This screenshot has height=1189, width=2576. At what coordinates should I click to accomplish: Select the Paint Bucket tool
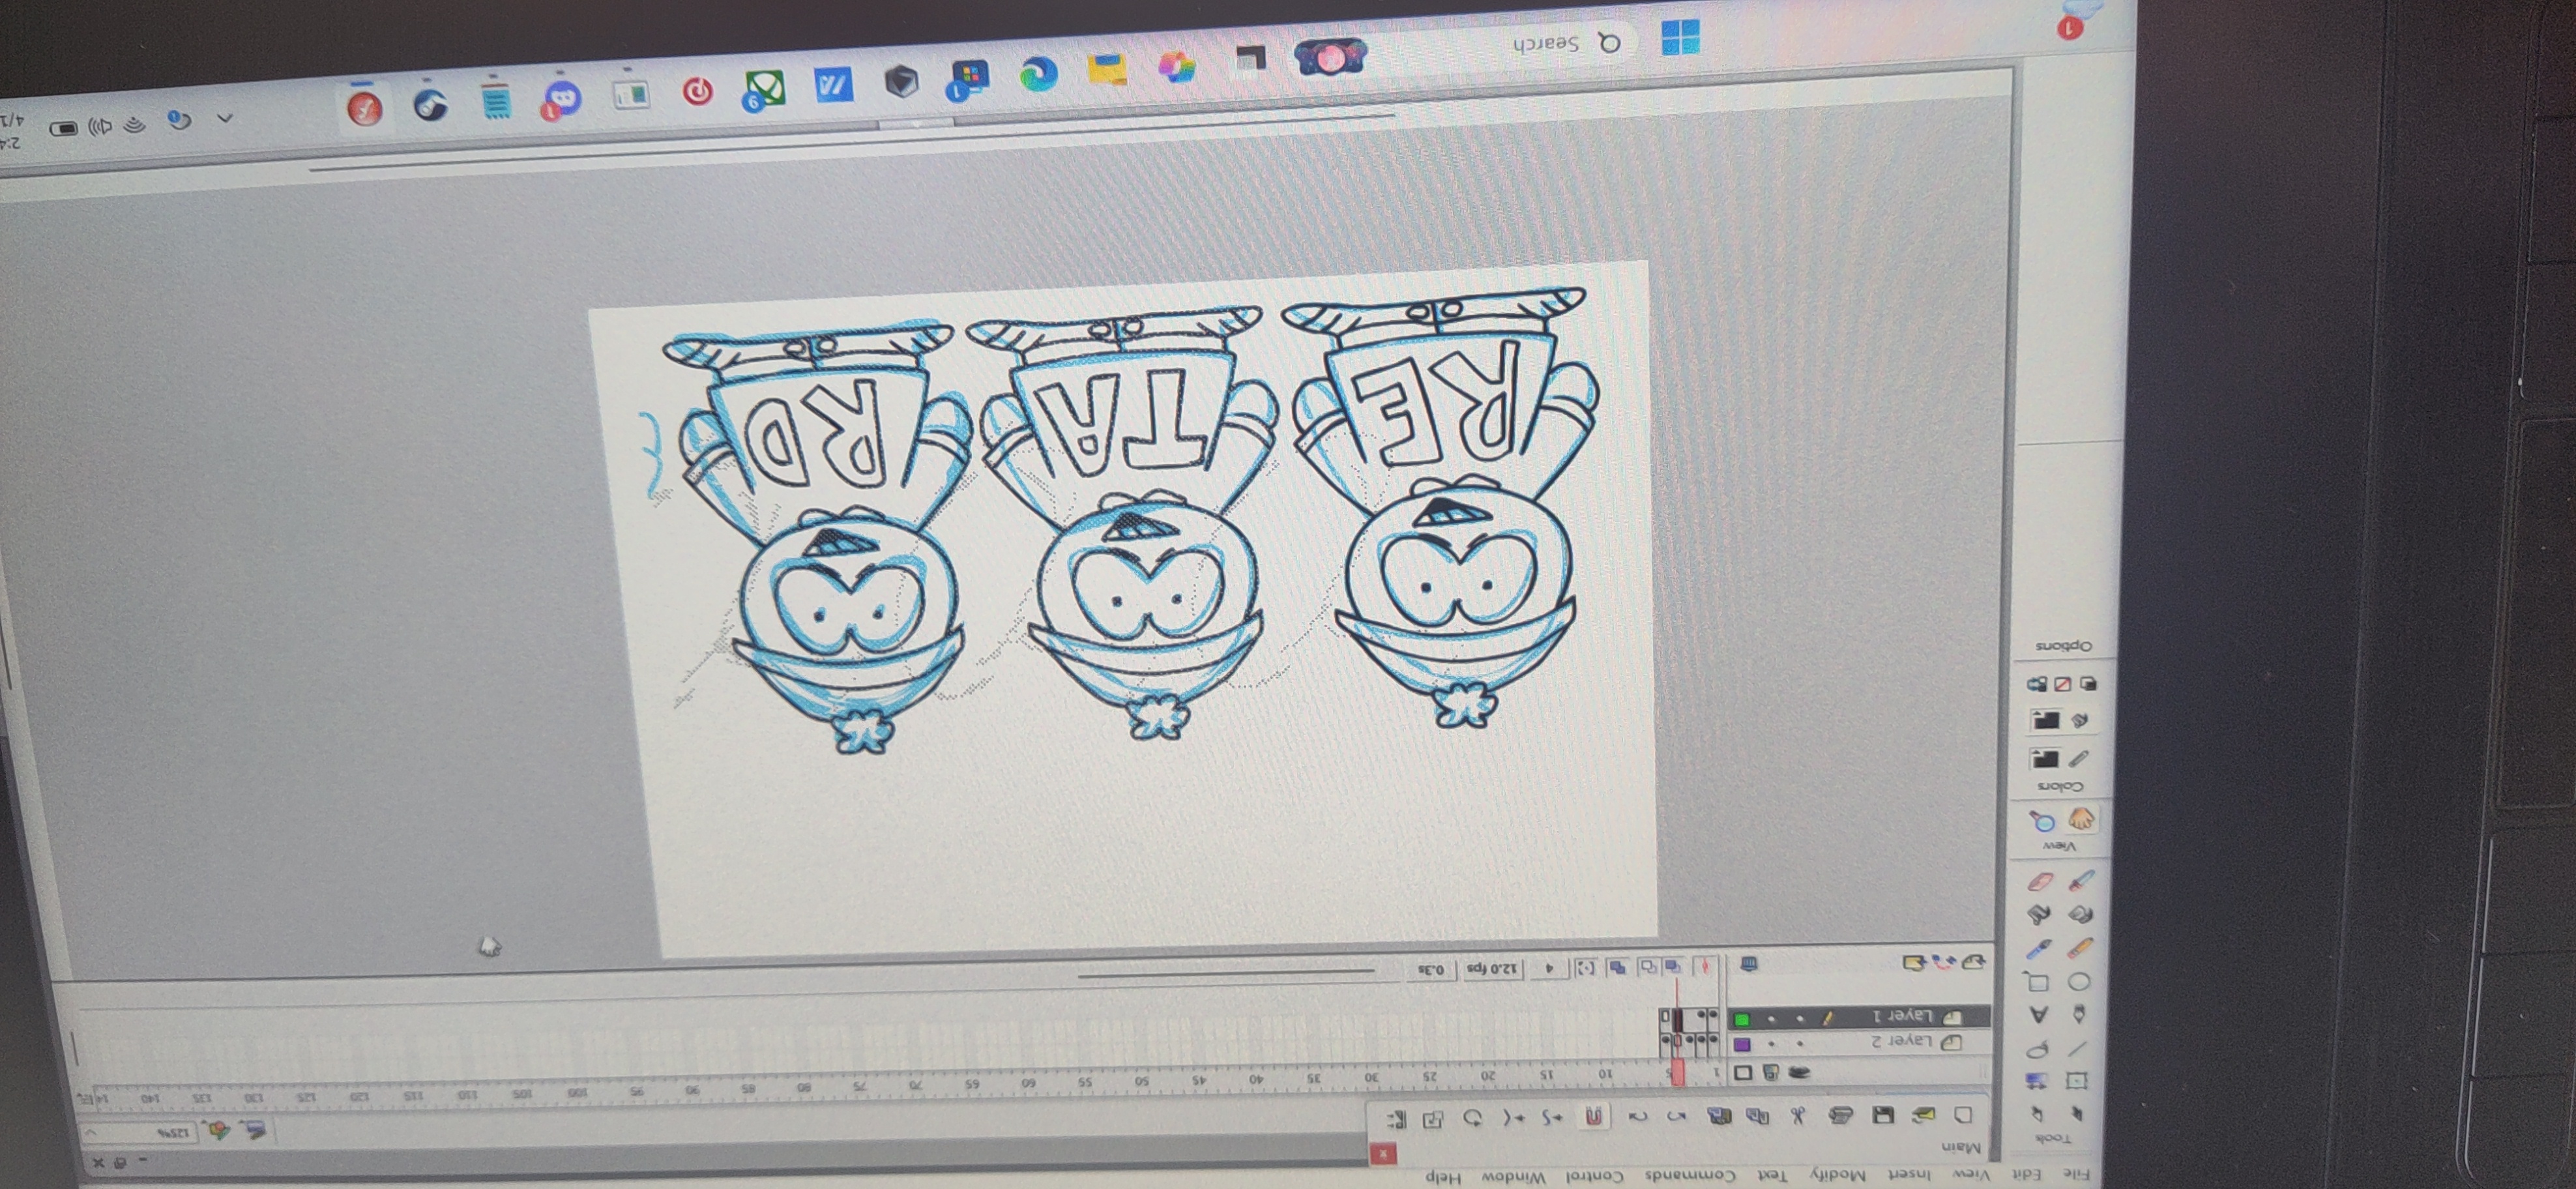tap(2038, 914)
